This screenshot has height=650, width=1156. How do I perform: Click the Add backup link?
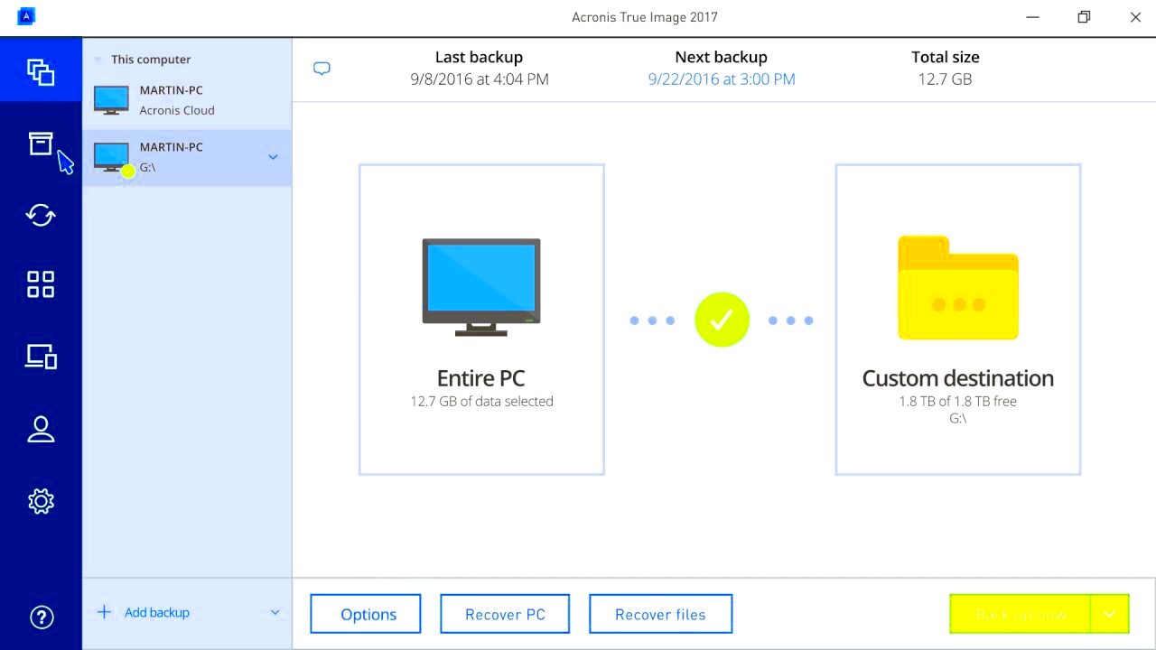(157, 612)
